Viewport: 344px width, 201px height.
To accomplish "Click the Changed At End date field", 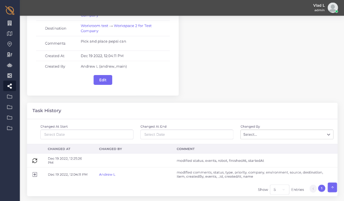I will 187,134.
